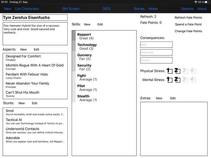Check disabled Physical Stress box 4
The height and width of the screenshot is (158, 211).
coord(193,71)
